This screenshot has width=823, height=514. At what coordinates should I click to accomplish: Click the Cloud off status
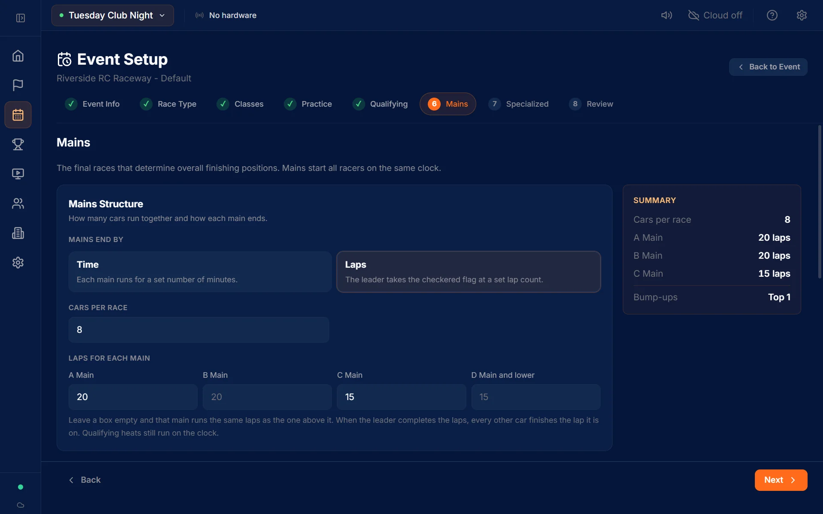(715, 15)
